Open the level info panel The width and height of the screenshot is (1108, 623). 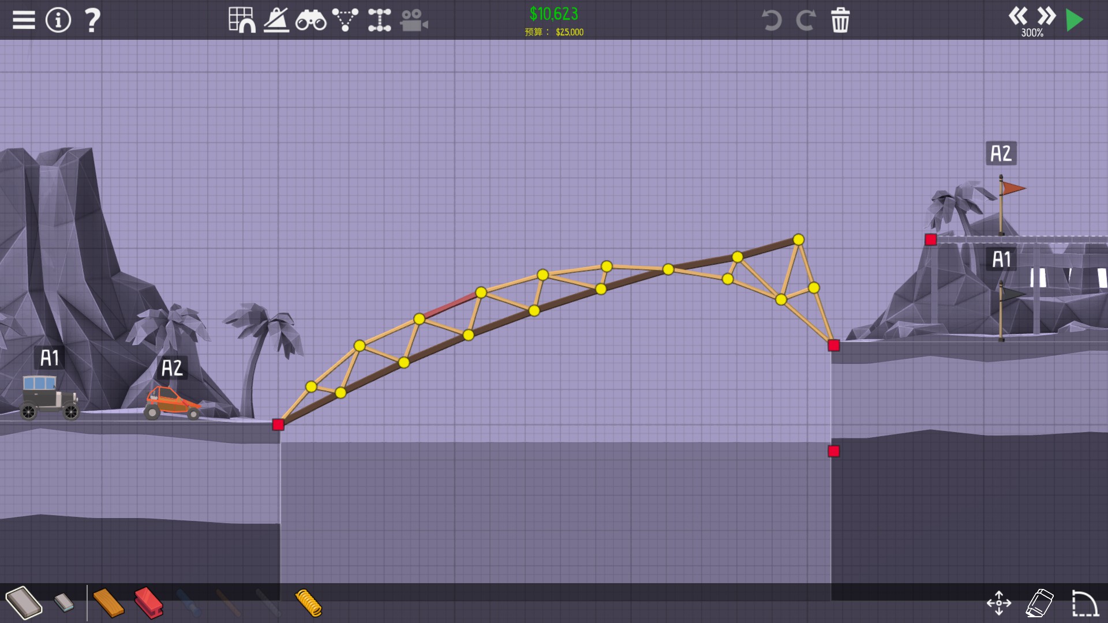click(x=58, y=20)
